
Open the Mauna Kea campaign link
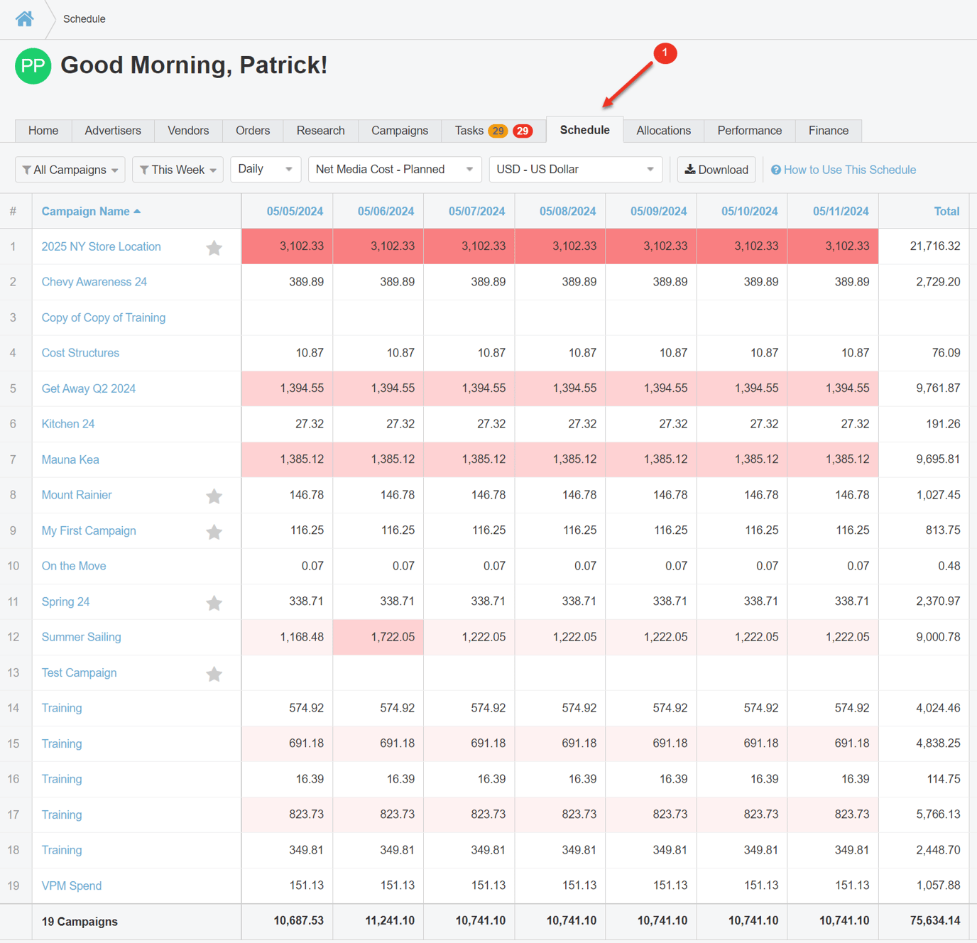click(70, 459)
